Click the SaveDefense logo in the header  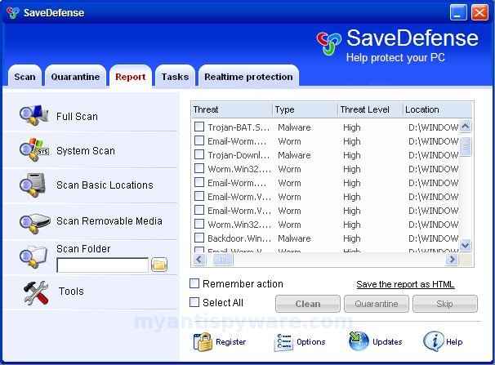(328, 43)
